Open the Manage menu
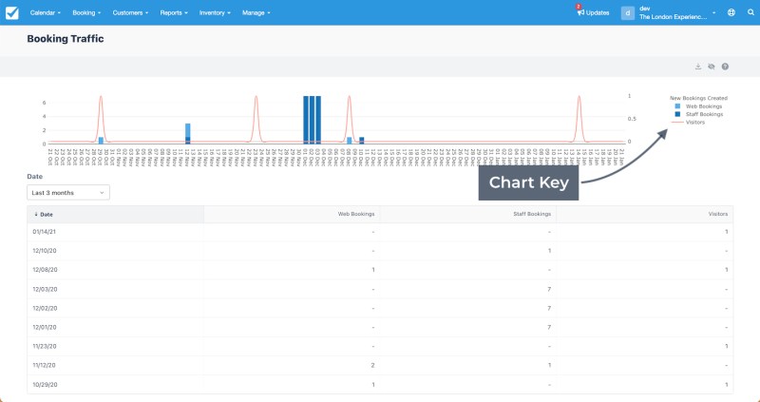The width and height of the screenshot is (760, 402). coord(256,13)
